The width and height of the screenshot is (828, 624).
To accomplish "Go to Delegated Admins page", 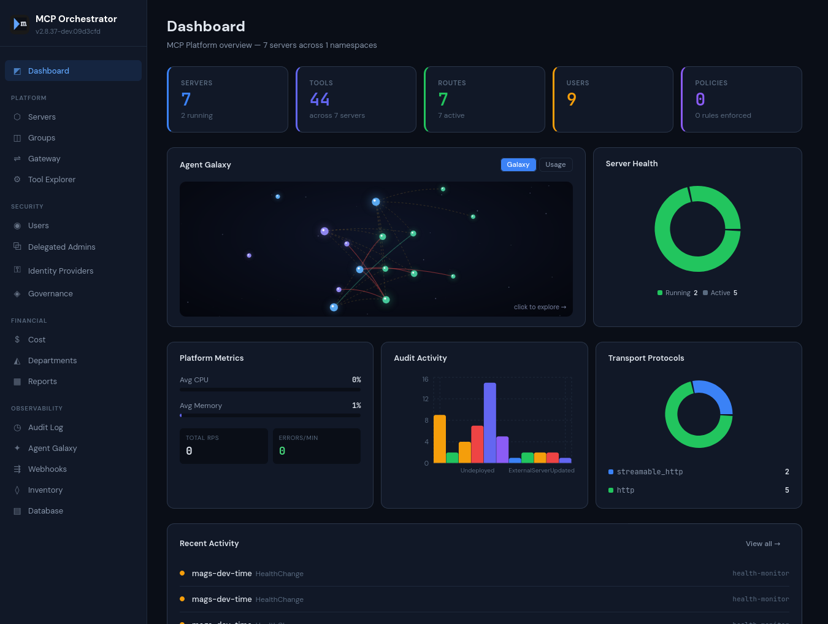I will pyautogui.click(x=73, y=247).
